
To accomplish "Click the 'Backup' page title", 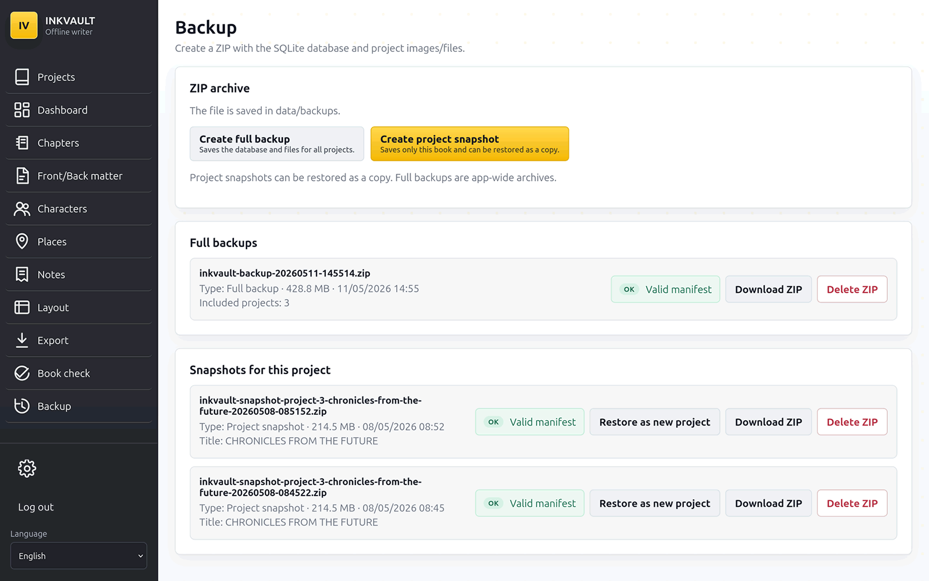I will (x=206, y=27).
